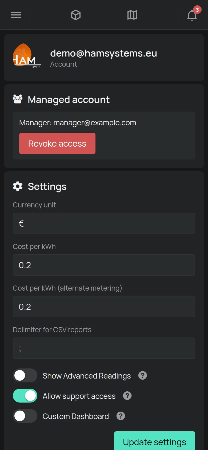Click the Settings gear icon
The height and width of the screenshot is (450, 208).
(18, 186)
